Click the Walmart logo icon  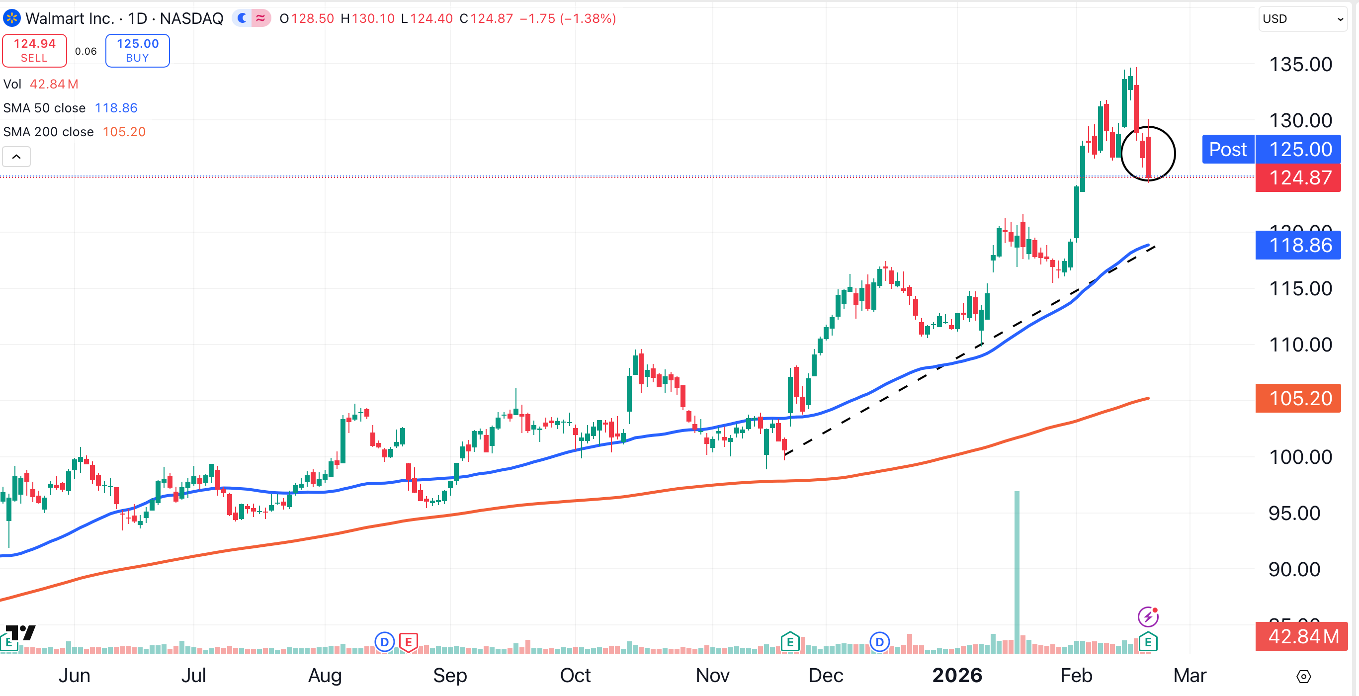(11, 18)
